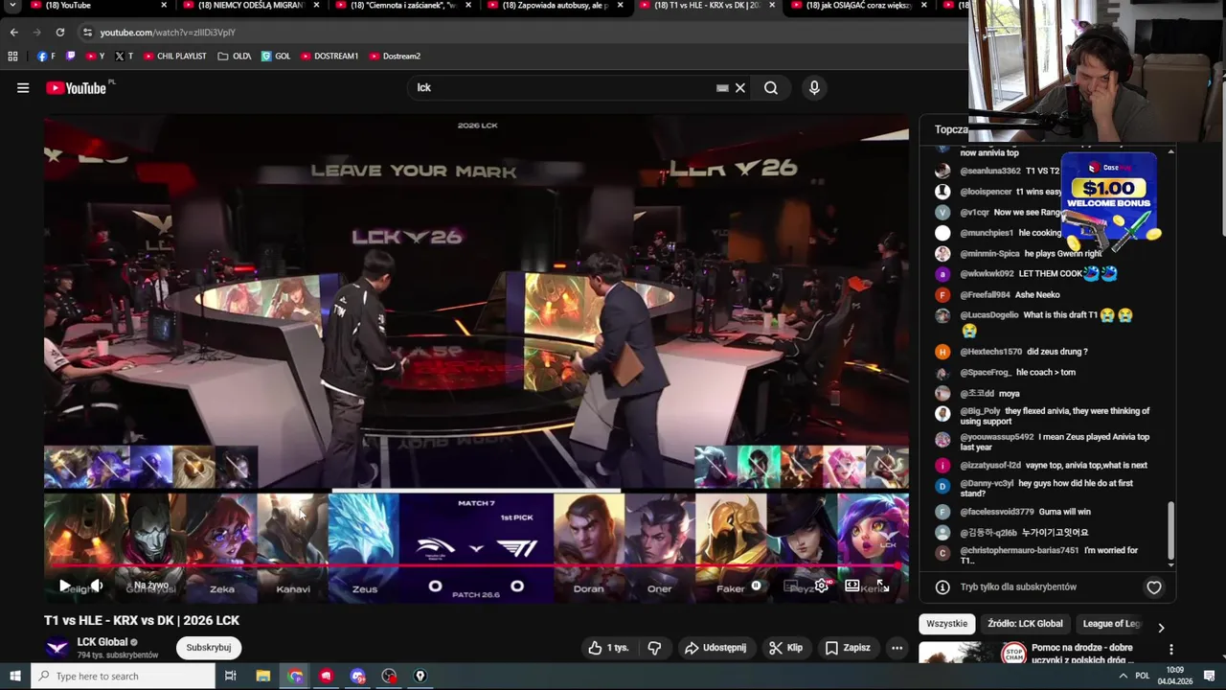Screen dimensions: 1226x690
Task: Open the X 'T' bookmark
Action: click(124, 57)
